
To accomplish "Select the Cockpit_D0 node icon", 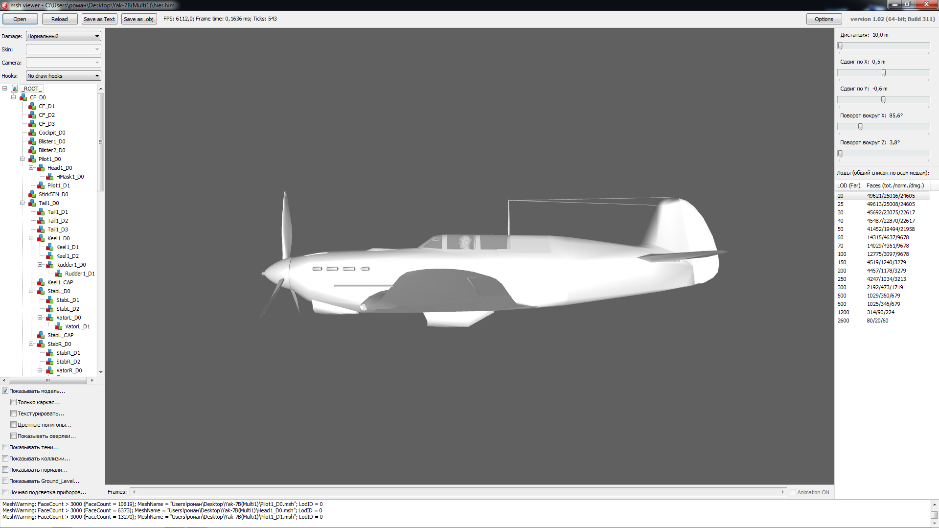I will [32, 133].
